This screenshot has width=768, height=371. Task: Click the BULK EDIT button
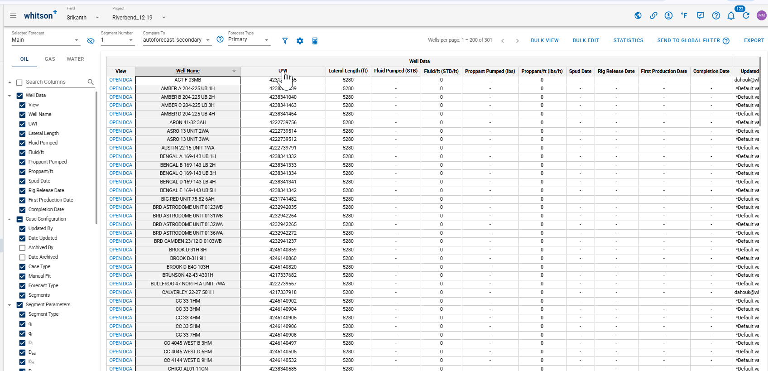[x=586, y=40]
